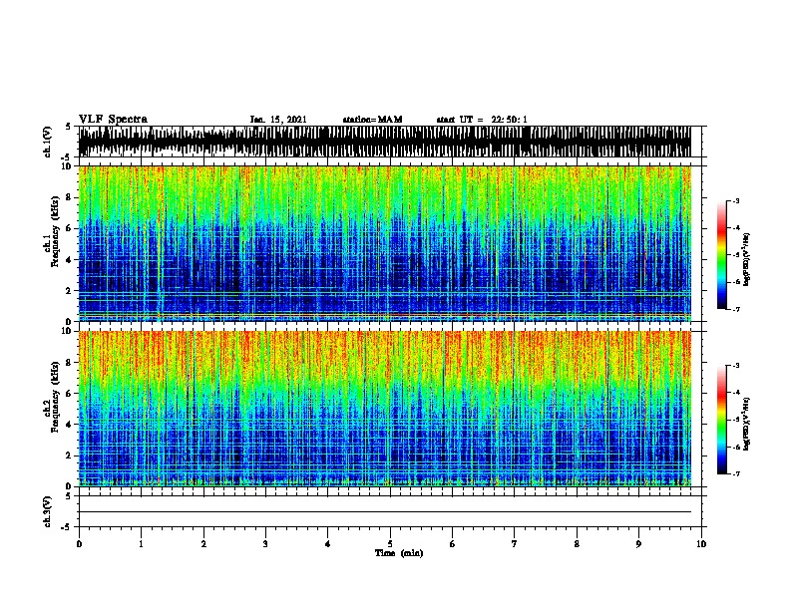The height and width of the screenshot is (610, 790).
Task: Click the "8" kHz tick of ch.1 spectrogram
Action: (x=69, y=197)
